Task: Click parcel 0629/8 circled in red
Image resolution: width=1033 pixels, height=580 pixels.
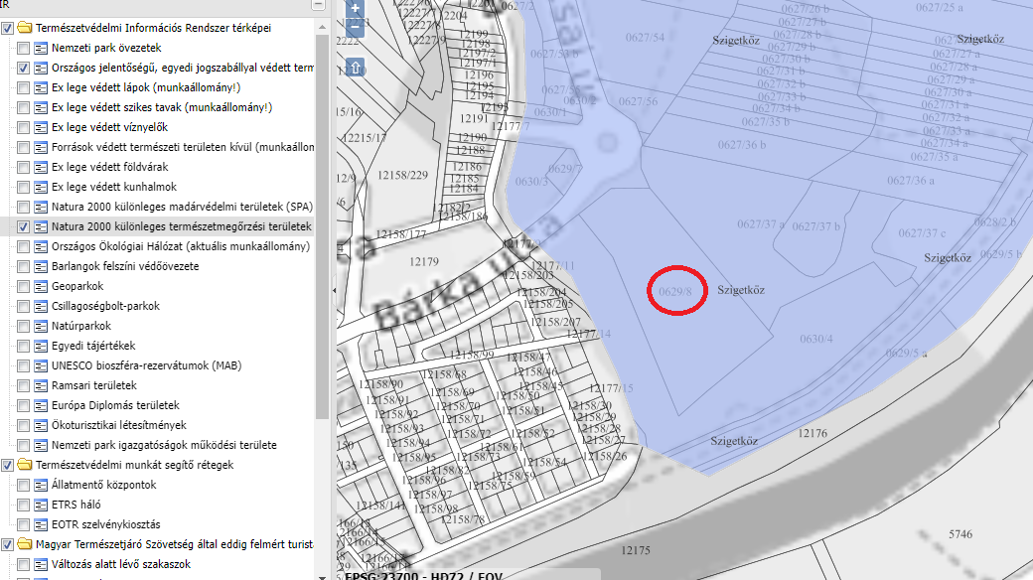Action: coord(674,291)
